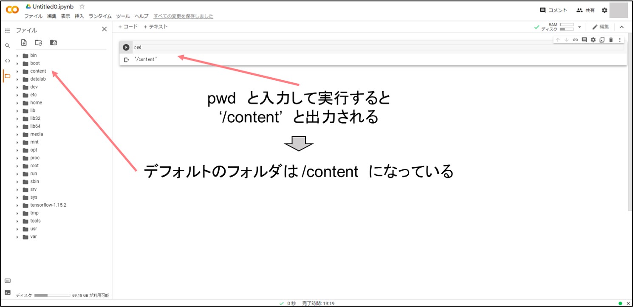This screenshot has height=307, width=633.
Task: Expand the tensorflow-1.15.2 folder
Action: 17,205
